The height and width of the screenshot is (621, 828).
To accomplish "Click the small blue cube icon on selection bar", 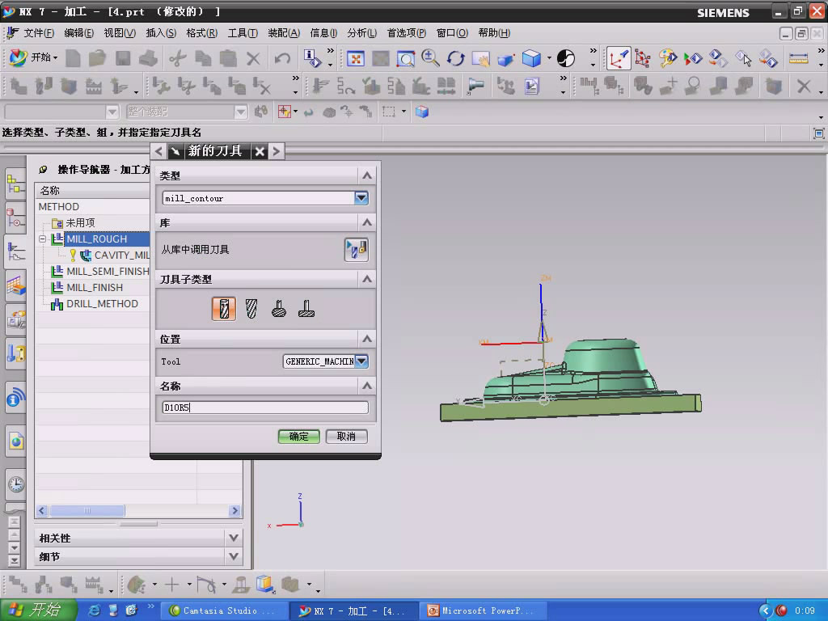I will coord(421,112).
